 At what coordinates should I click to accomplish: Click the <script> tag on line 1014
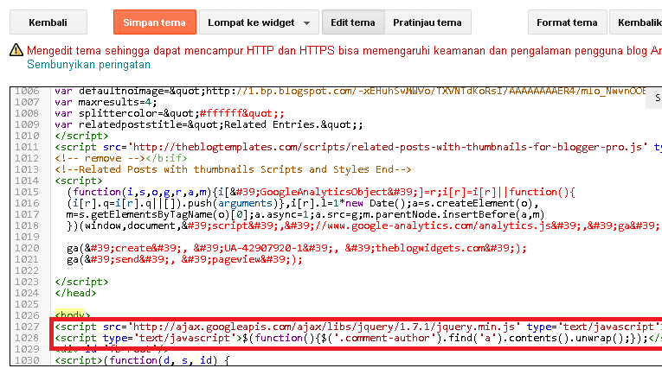[79, 181]
